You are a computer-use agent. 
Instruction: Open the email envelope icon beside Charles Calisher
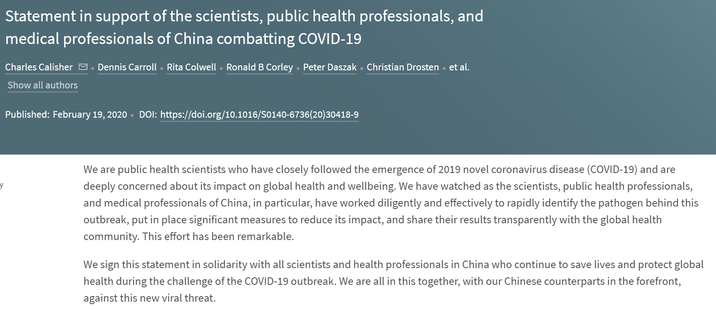[x=83, y=67]
